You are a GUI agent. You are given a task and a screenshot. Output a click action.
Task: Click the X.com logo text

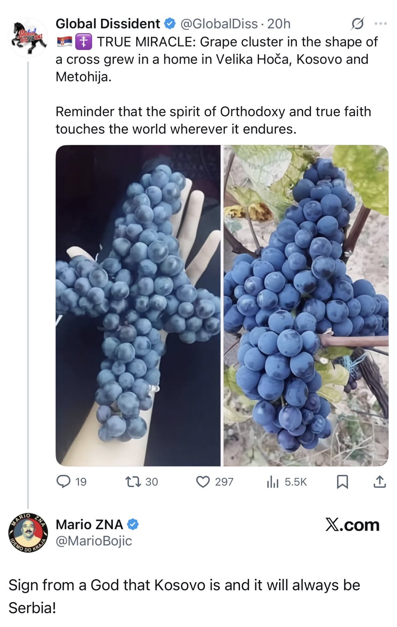[352, 525]
